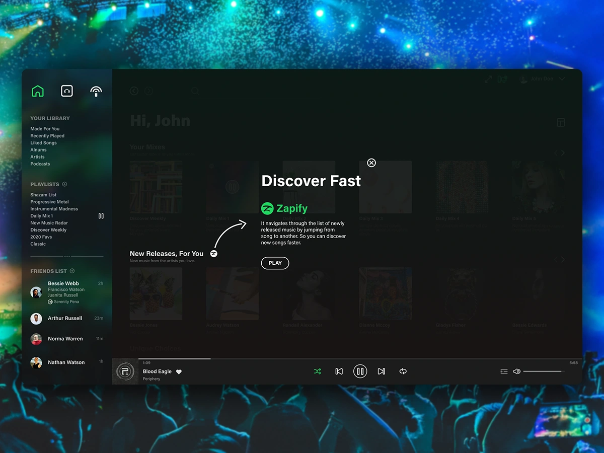Click the Zapify icon beside New Releases

(214, 254)
